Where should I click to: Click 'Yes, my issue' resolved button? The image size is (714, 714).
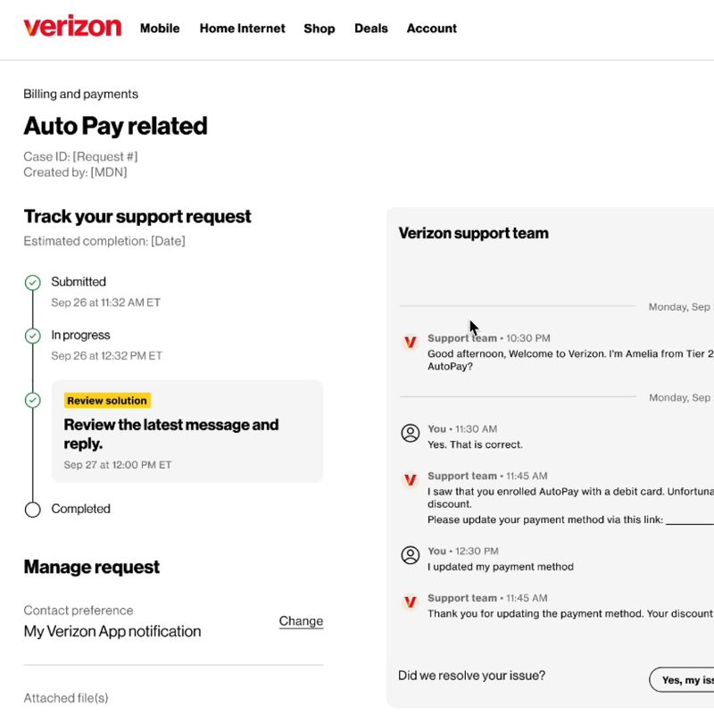[x=682, y=680]
